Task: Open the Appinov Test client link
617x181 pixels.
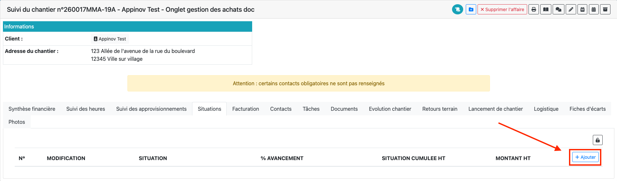Action: 110,39
